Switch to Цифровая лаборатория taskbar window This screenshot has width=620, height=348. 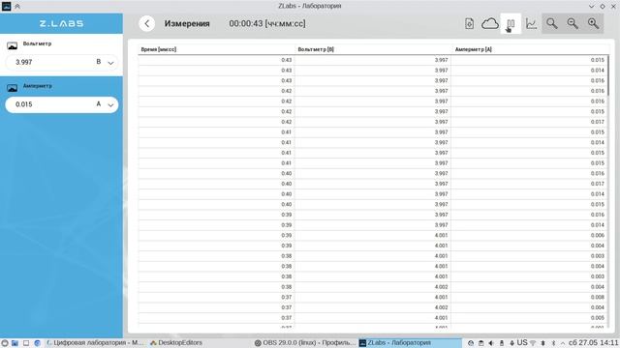[x=95, y=343]
